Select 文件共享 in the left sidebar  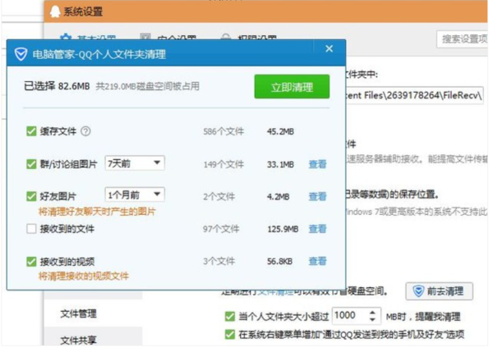pyautogui.click(x=79, y=339)
